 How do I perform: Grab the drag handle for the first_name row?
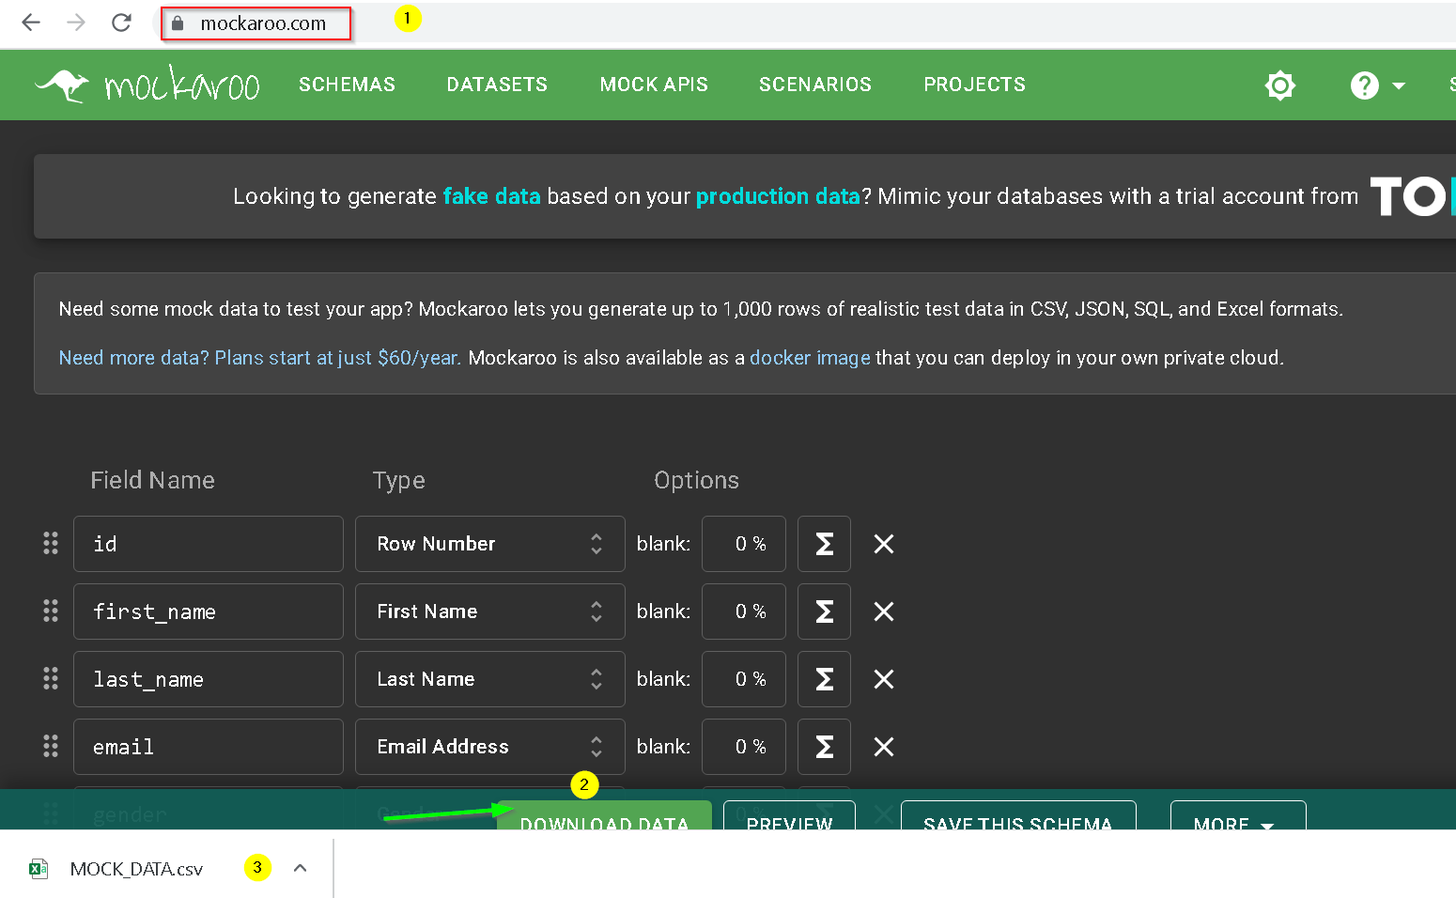pos(51,611)
